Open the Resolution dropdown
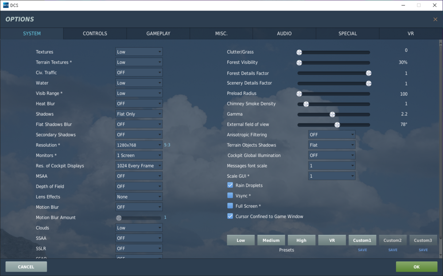The height and width of the screenshot is (276, 443). (139, 145)
